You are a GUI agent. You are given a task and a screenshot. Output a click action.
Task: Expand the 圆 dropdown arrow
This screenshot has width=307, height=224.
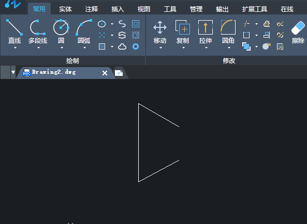[62, 48]
